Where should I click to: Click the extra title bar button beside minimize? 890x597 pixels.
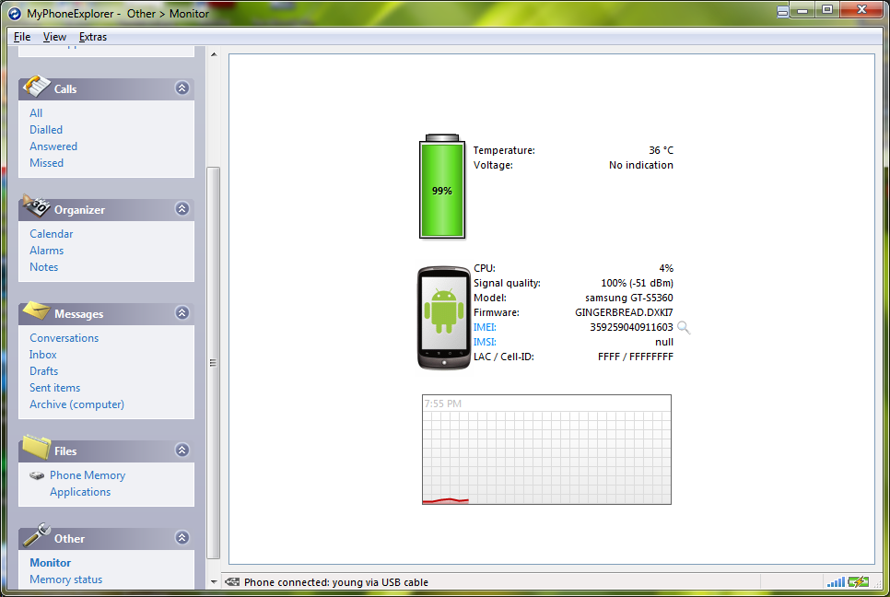[783, 11]
